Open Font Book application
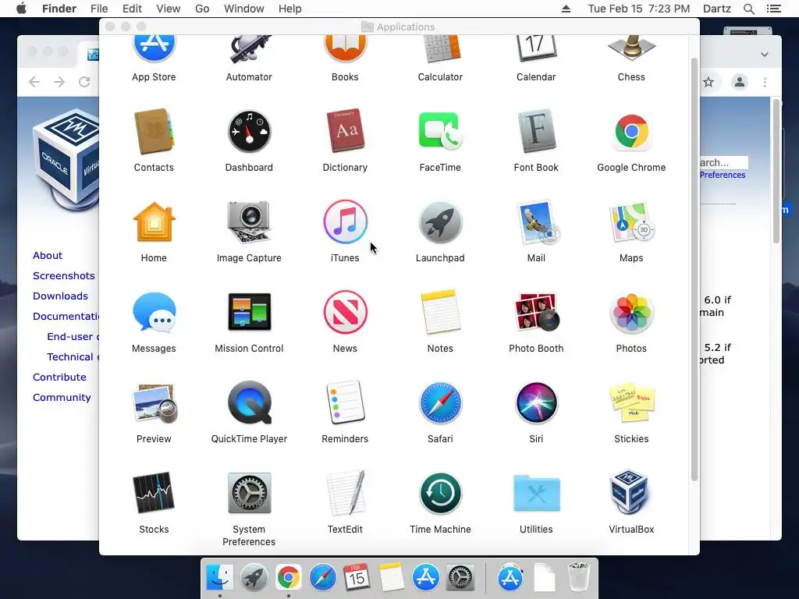This screenshot has width=799, height=599. (x=536, y=131)
